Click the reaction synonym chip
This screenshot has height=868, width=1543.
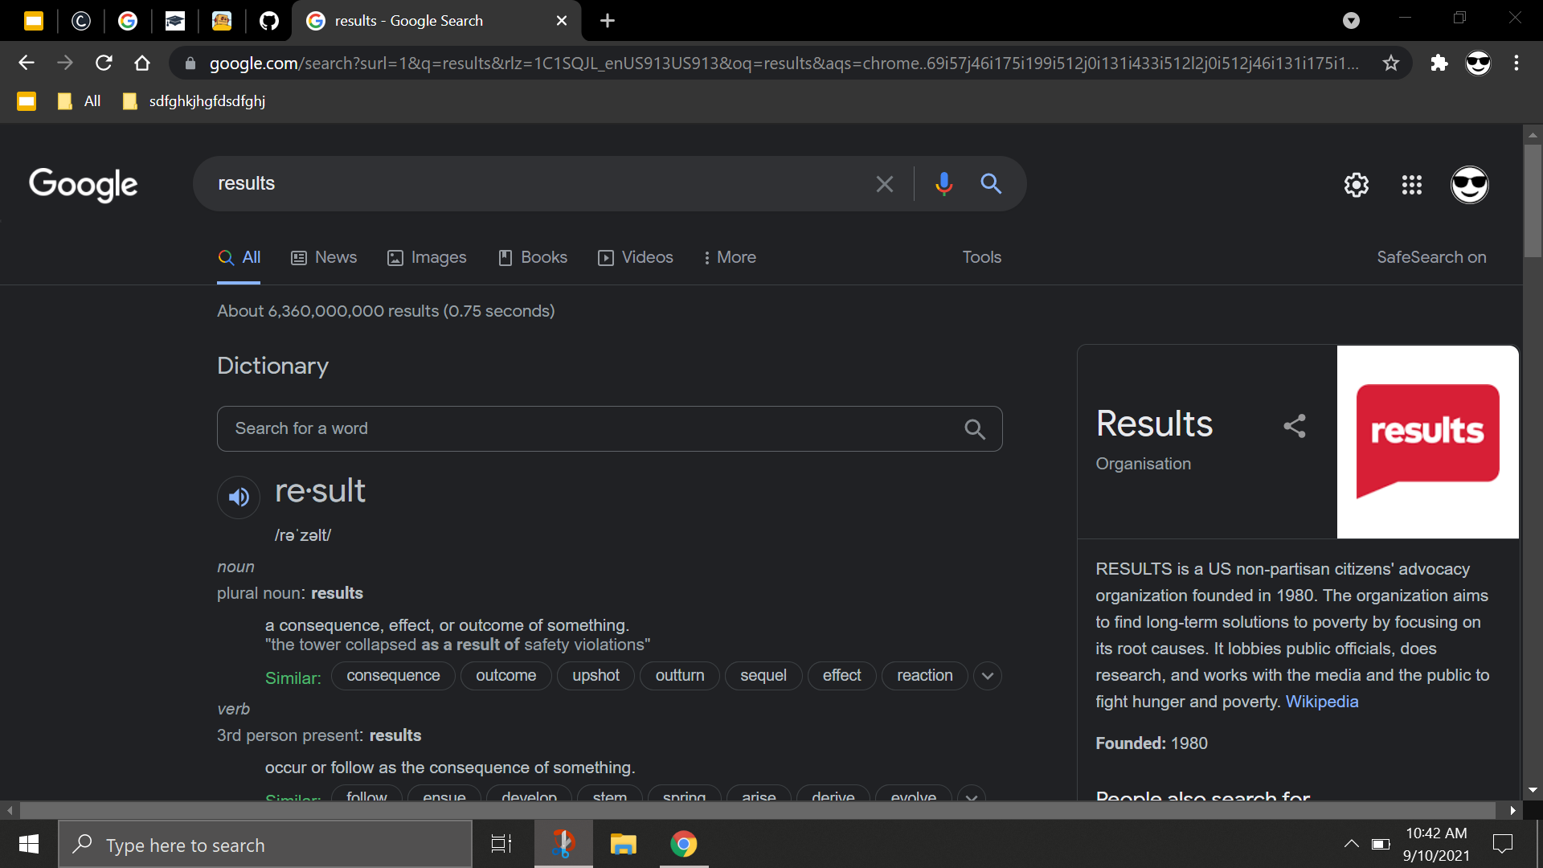point(925,676)
